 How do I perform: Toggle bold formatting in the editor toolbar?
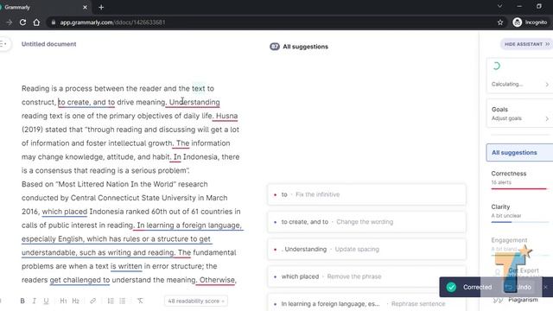[x=22, y=301]
